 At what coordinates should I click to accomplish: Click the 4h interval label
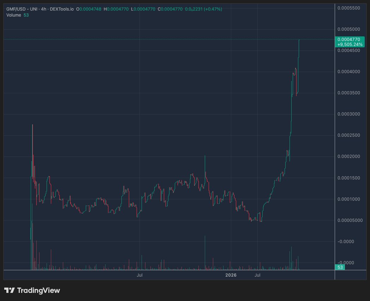43,9
